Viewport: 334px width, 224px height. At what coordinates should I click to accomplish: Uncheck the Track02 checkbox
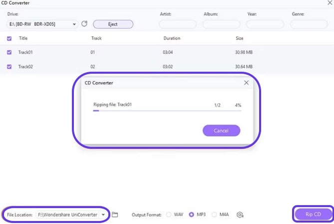(9, 67)
